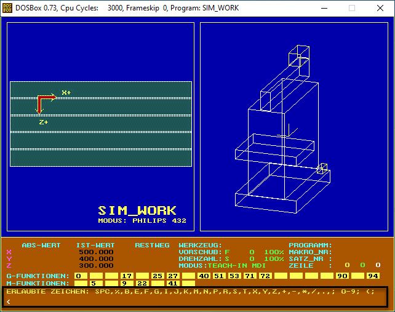The height and width of the screenshot is (312, 395).
Task: Click the red X+/Z+ coordinate axes marker
Action: [46, 104]
